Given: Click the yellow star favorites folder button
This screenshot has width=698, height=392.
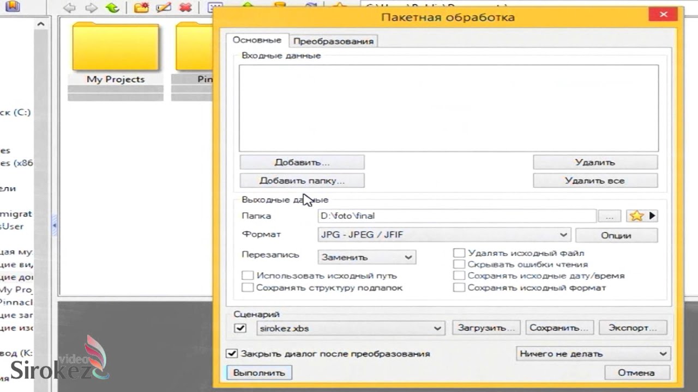Looking at the screenshot, I should (x=636, y=216).
